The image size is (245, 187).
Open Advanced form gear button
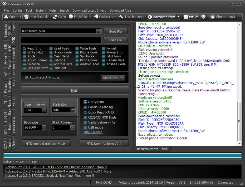coord(161,17)
